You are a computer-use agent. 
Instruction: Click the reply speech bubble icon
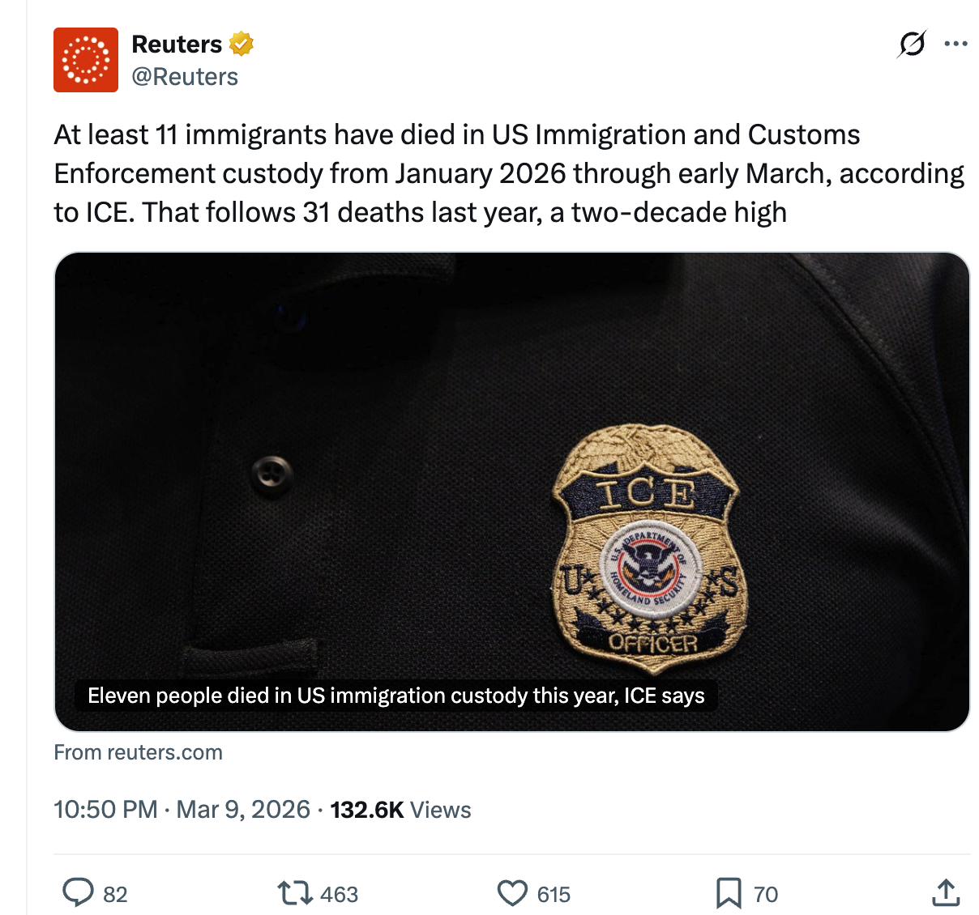[79, 893]
